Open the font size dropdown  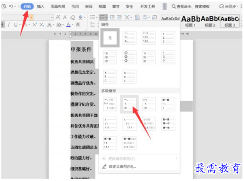52,17
